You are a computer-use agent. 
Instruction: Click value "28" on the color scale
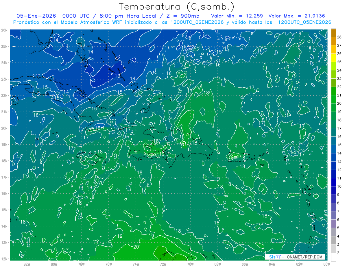pos(339,37)
